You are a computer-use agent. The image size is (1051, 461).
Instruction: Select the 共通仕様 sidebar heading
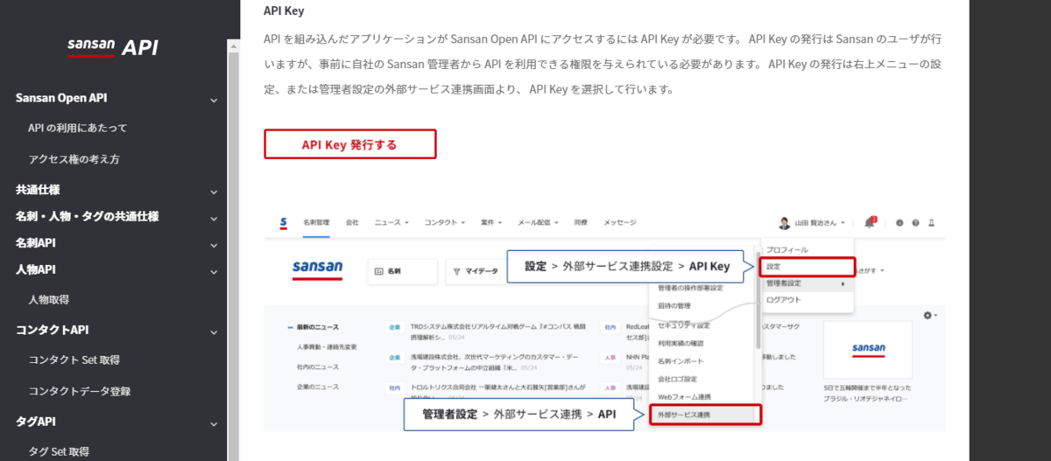tap(38, 189)
